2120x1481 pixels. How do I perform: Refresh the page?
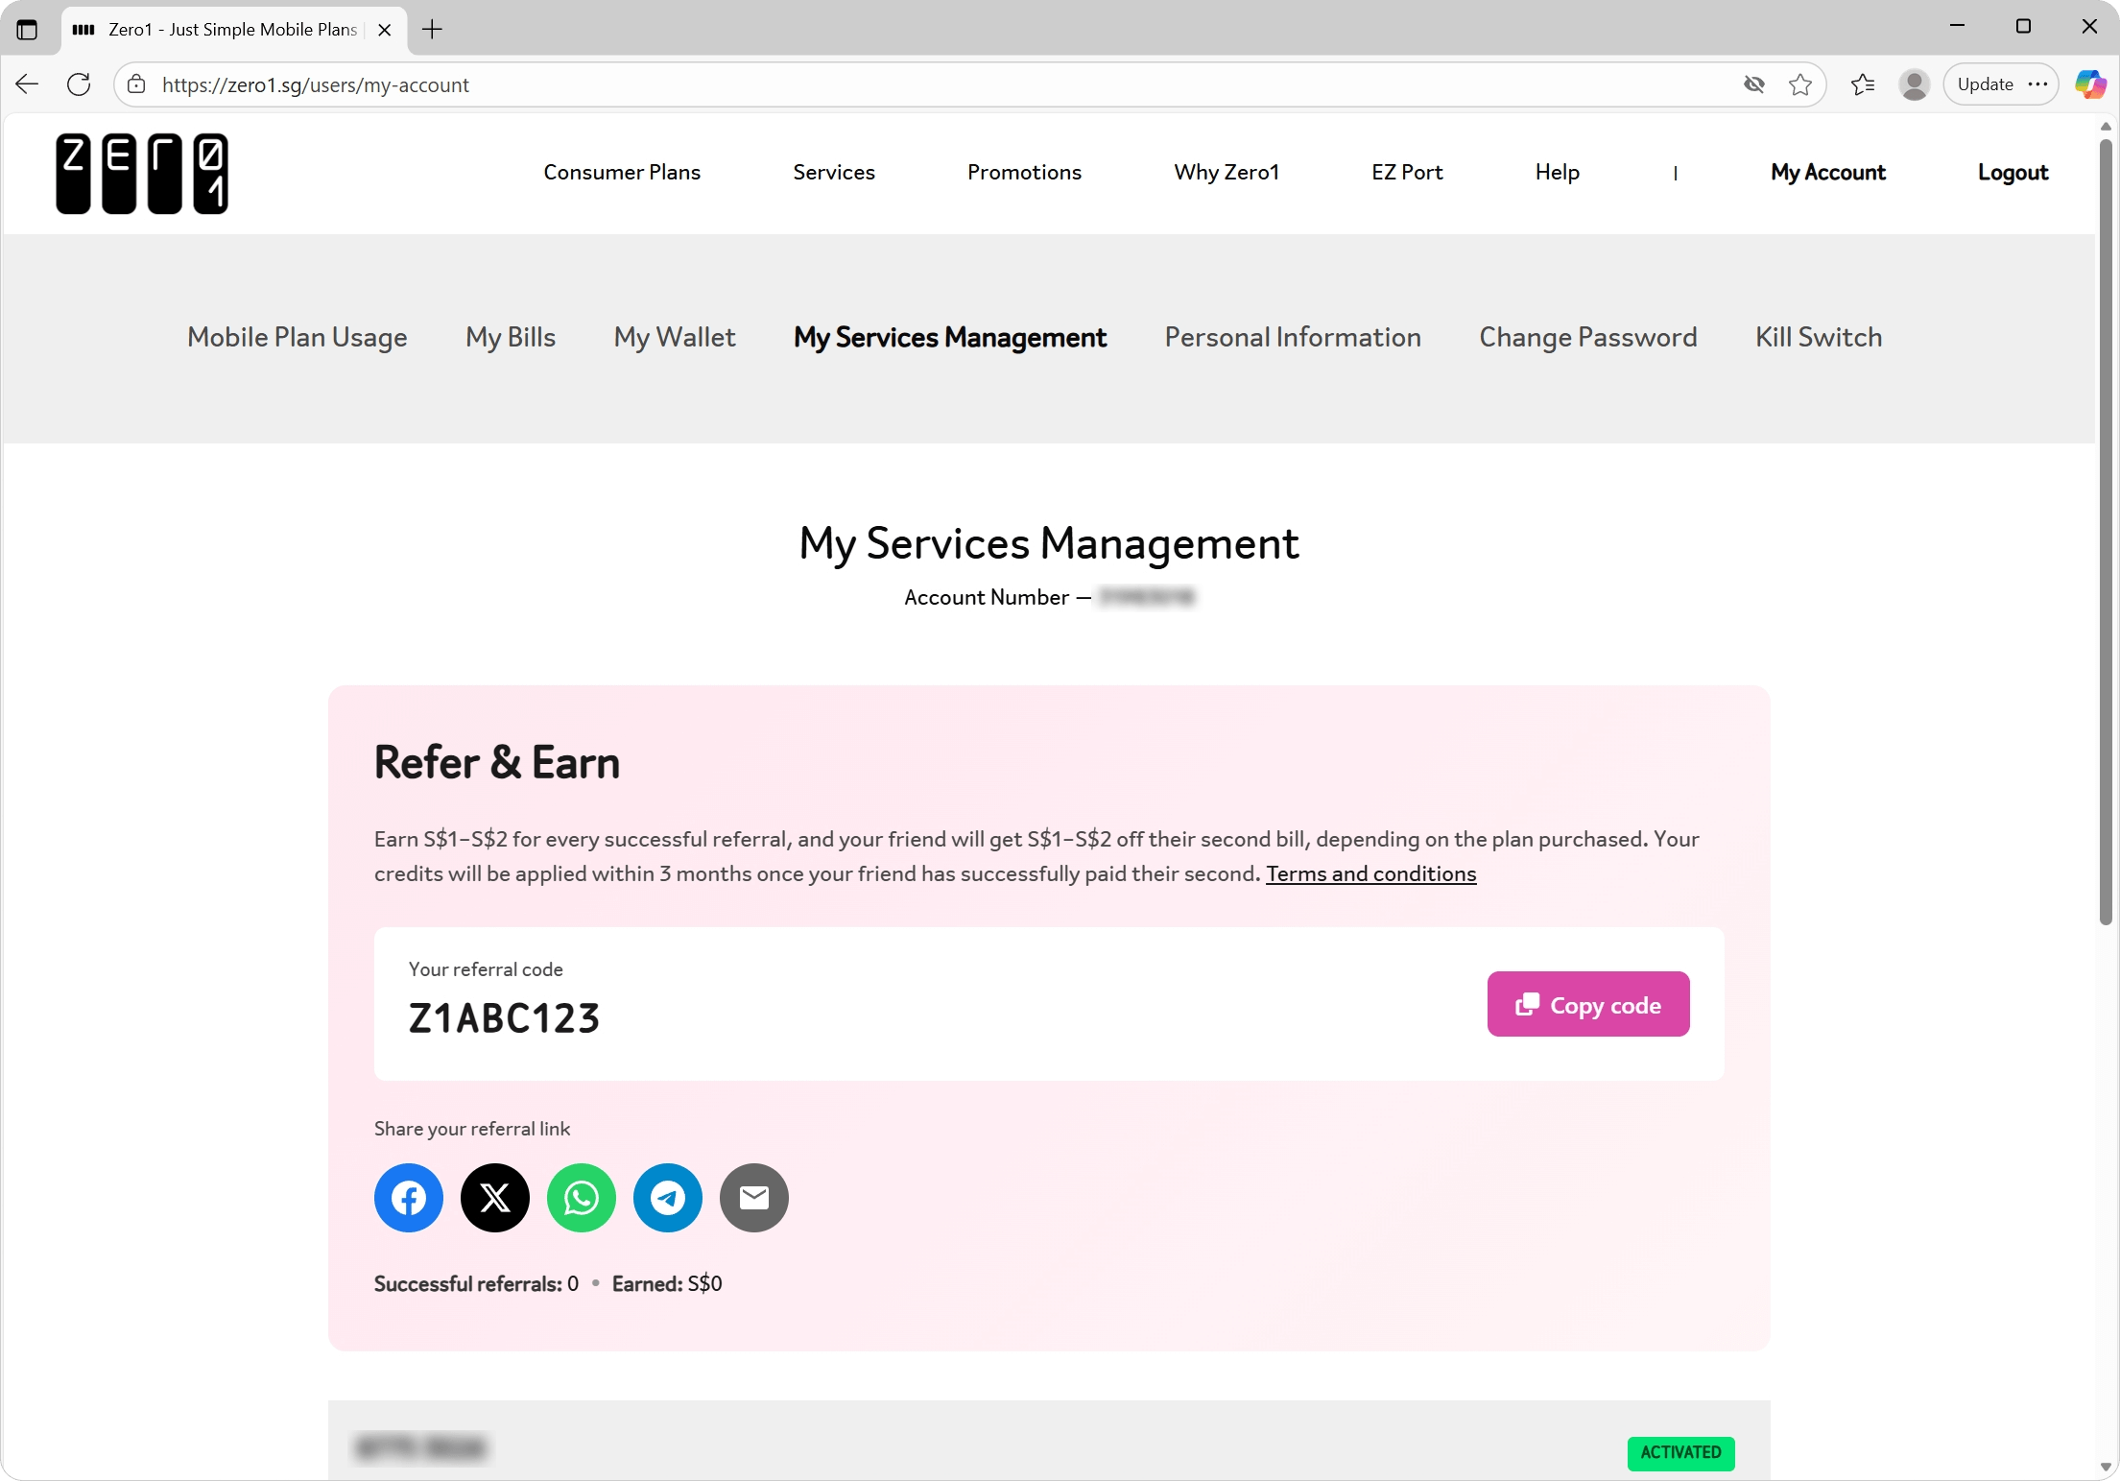click(x=79, y=84)
